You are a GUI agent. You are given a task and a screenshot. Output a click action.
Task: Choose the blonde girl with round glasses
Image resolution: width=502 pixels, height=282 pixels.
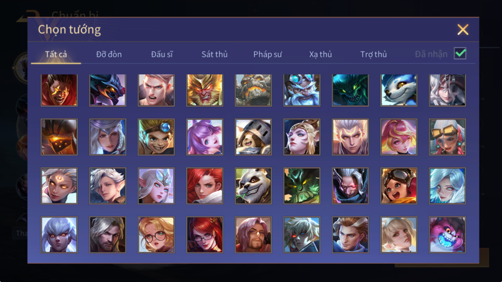(156, 235)
